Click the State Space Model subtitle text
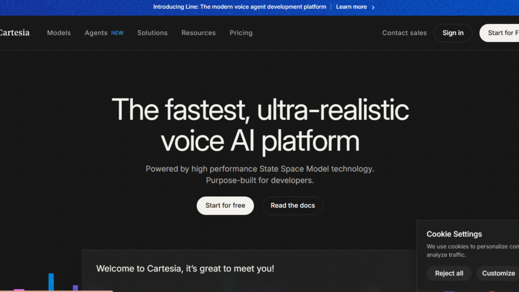The image size is (519, 292). [x=260, y=174]
